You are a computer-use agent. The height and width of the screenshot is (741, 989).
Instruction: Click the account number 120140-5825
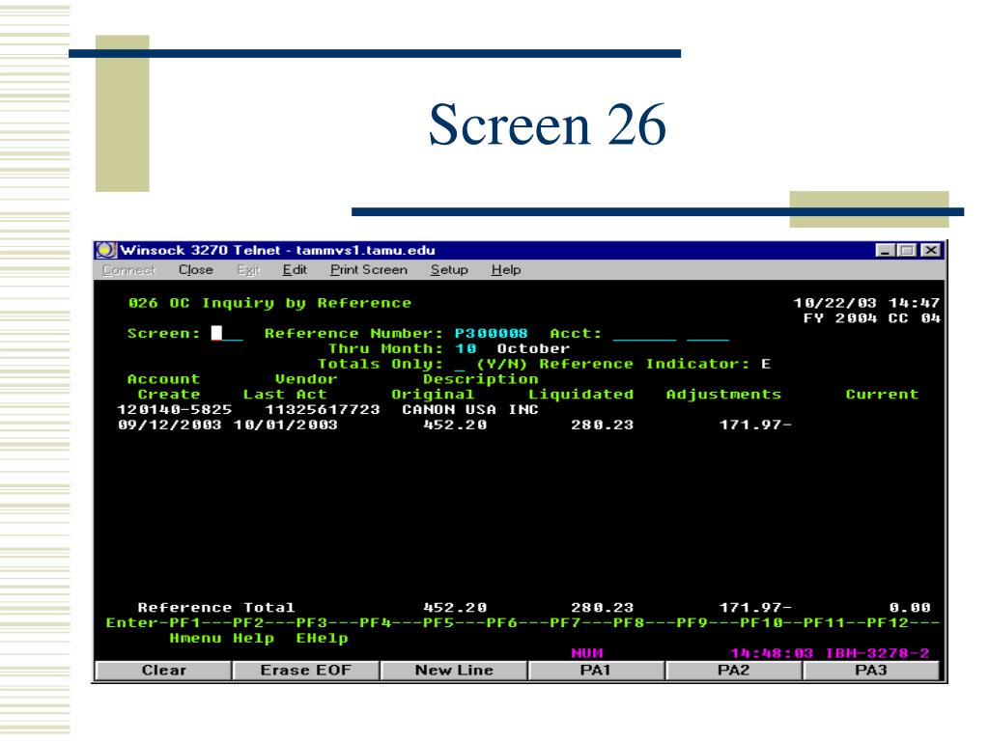175,409
